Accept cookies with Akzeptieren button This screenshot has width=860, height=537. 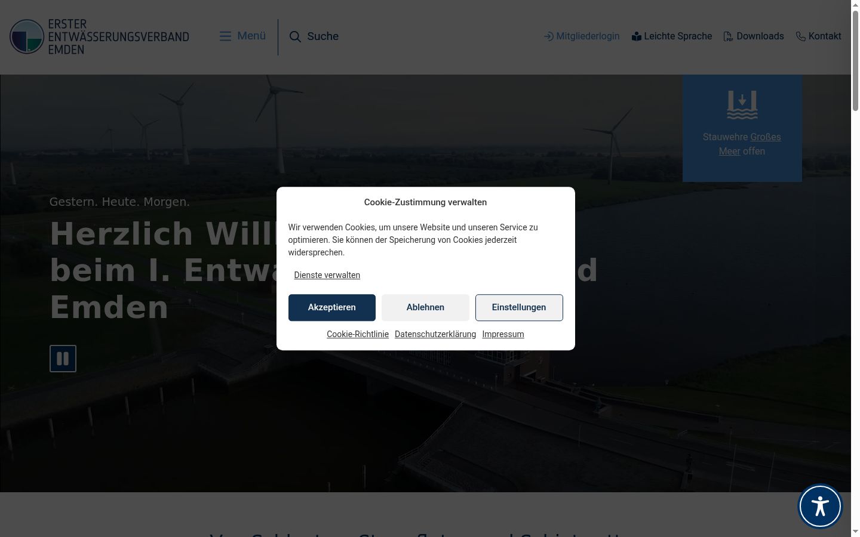point(332,307)
